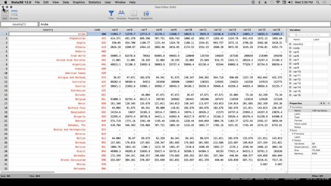Toggle checkbox for variable var16

pos(290,95)
